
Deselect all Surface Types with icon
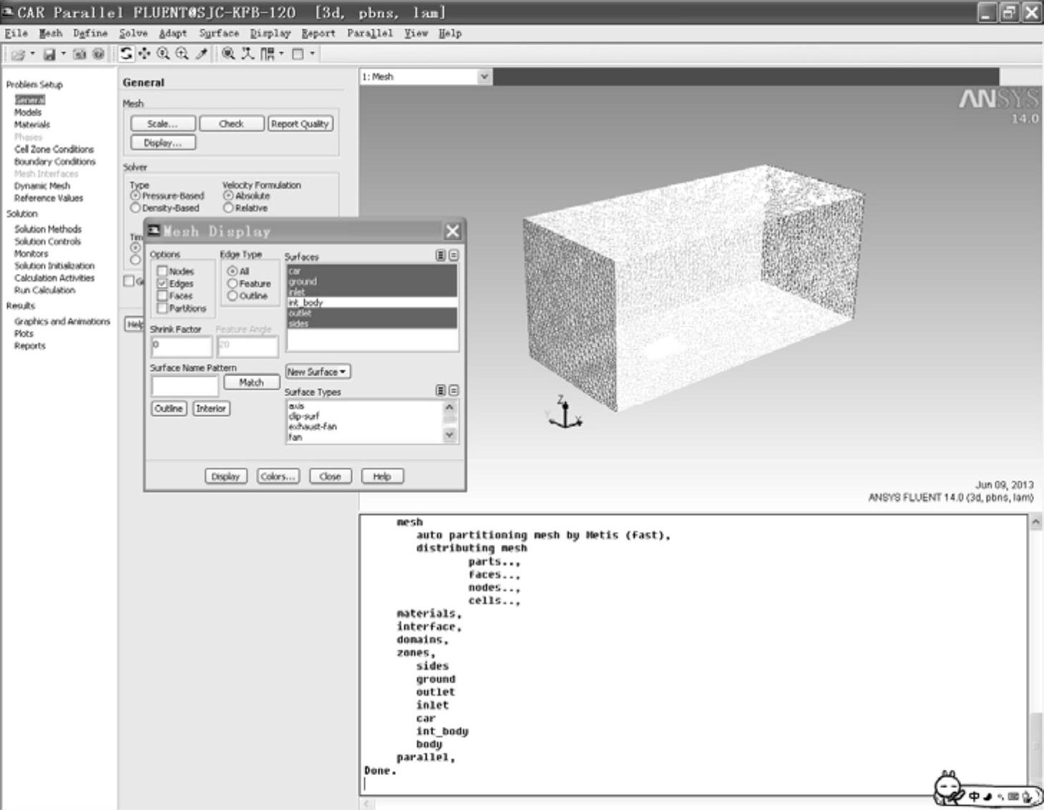[454, 390]
